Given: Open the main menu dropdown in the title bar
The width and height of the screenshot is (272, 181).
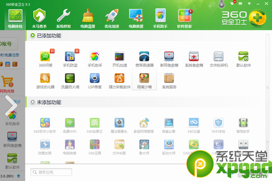Looking at the screenshot, I should click(249, 4).
